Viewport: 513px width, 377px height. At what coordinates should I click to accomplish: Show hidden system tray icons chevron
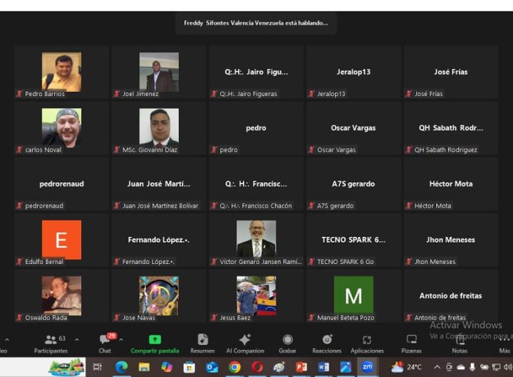coord(437,367)
